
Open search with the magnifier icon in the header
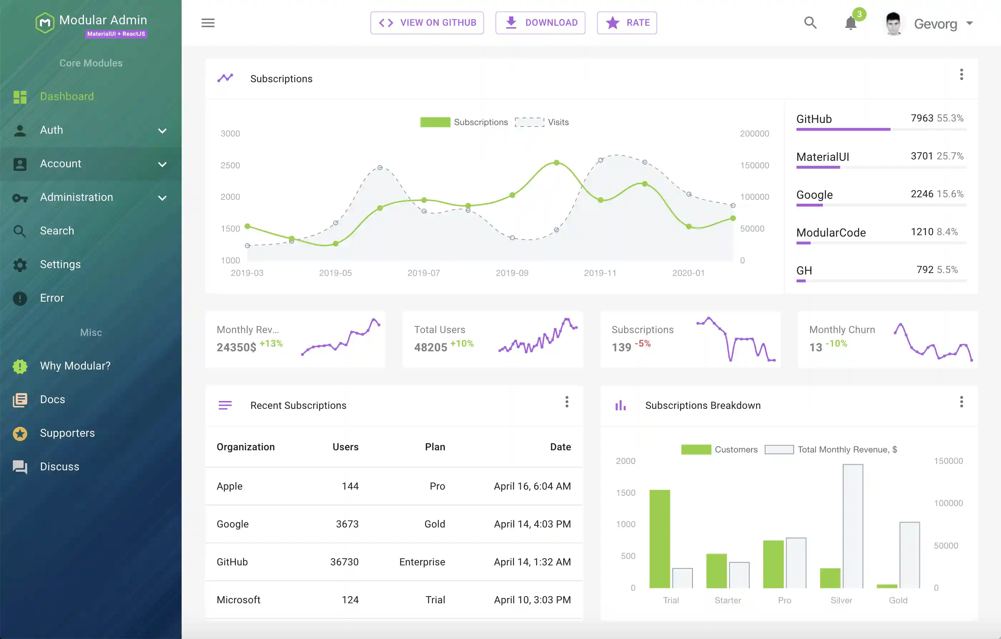click(810, 23)
